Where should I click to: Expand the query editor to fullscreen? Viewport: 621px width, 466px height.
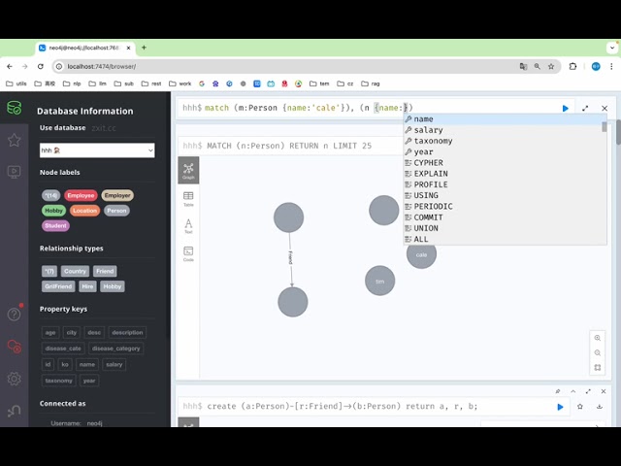[585, 109]
